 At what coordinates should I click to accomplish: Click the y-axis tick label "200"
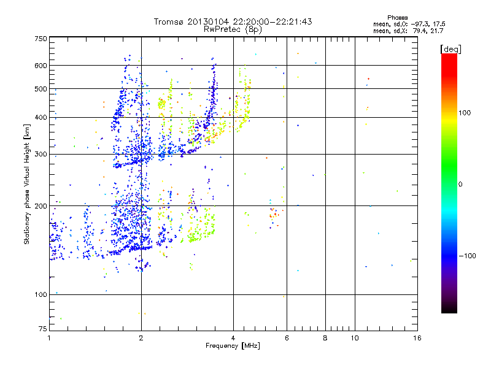(41, 206)
